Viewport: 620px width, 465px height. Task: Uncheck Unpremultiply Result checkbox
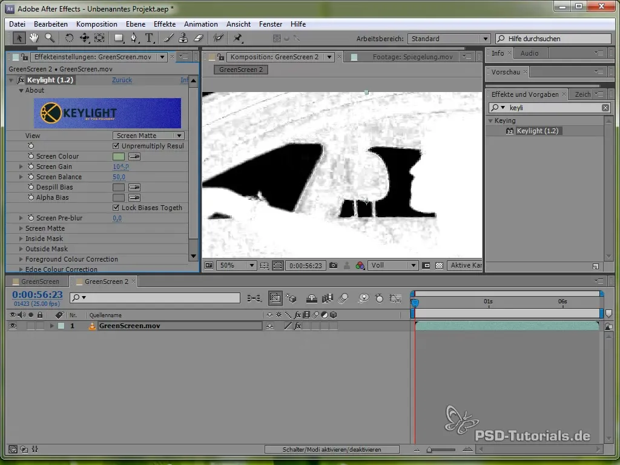pyautogui.click(x=116, y=146)
